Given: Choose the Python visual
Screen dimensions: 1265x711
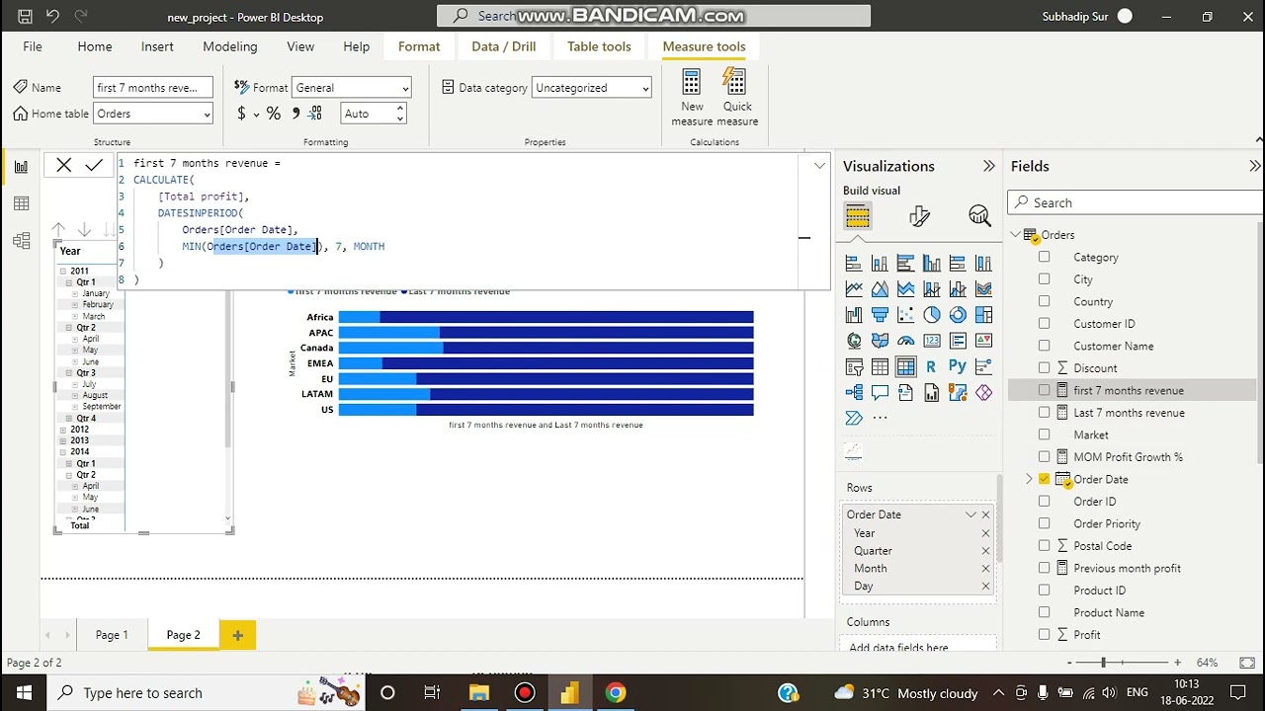Looking at the screenshot, I should coord(958,366).
